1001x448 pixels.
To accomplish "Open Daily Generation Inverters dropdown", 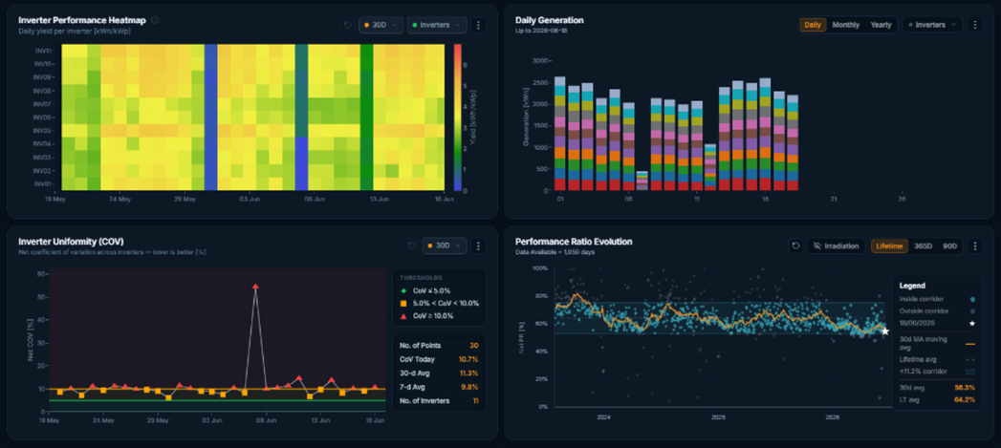I will pyautogui.click(x=933, y=25).
